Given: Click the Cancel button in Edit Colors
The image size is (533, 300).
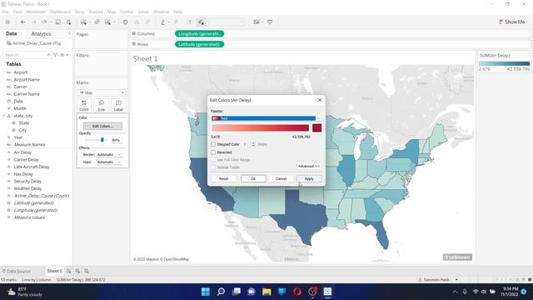Looking at the screenshot, I should pos(281,178).
